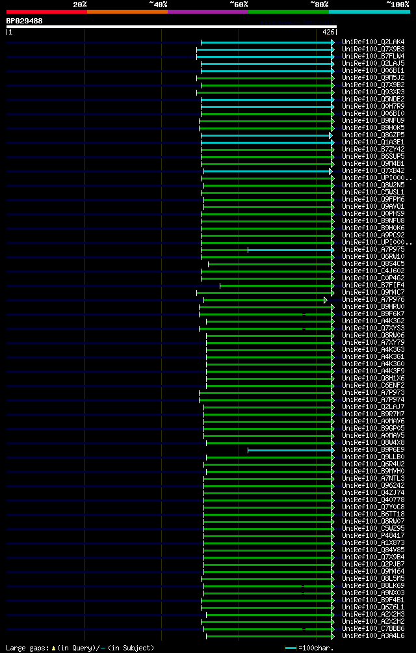Open hit UniRef100_B9F6K7
This screenshot has width=416, height=653.
pyautogui.click(x=372, y=313)
